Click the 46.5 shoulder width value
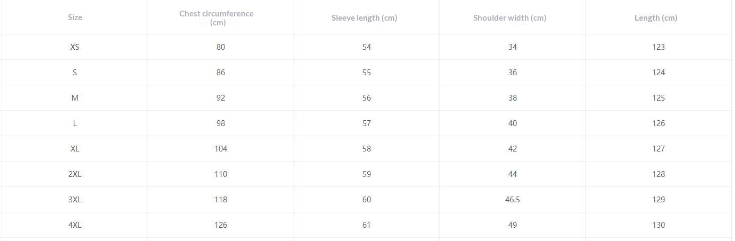735x241 pixels. coord(513,200)
